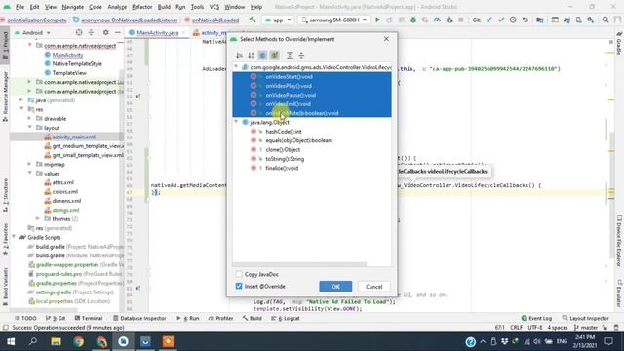This screenshot has width=624, height=351.
Task: Click the master git branch in status bar
Action: [x=586, y=328]
